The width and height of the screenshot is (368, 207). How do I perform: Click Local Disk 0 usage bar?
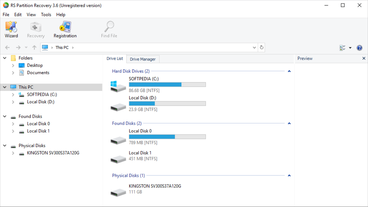(167, 137)
